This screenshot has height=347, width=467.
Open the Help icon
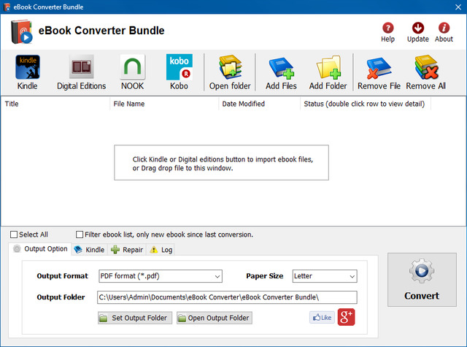click(387, 28)
